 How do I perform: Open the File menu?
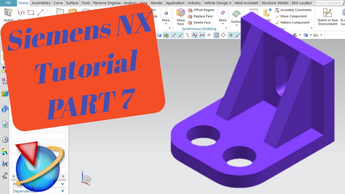[8, 3]
